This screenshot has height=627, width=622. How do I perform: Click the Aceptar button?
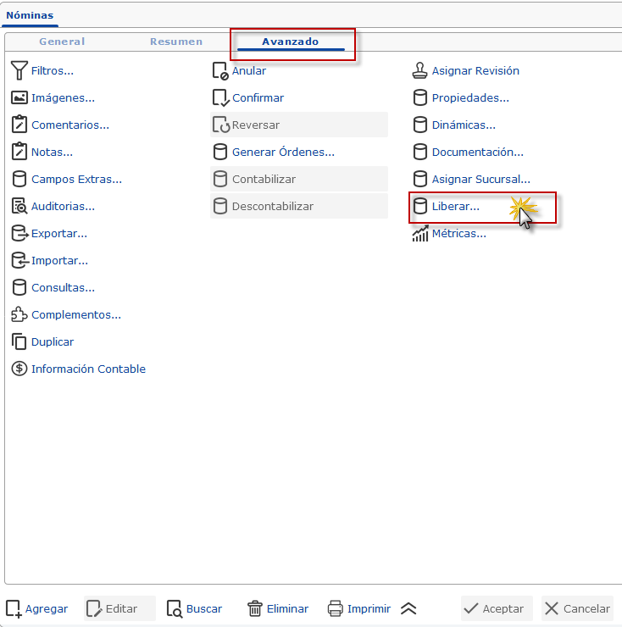coord(497,608)
